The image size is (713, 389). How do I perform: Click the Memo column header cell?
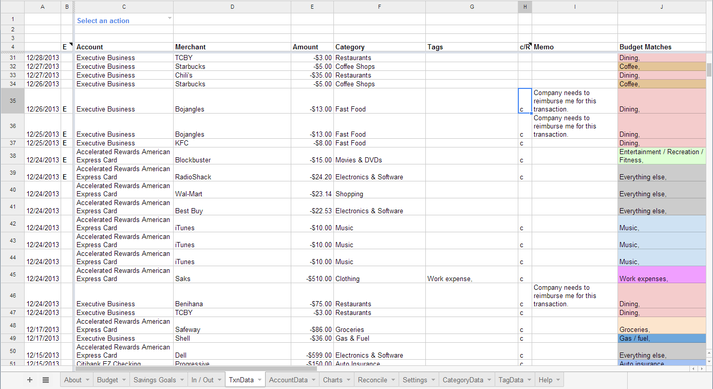pos(575,47)
